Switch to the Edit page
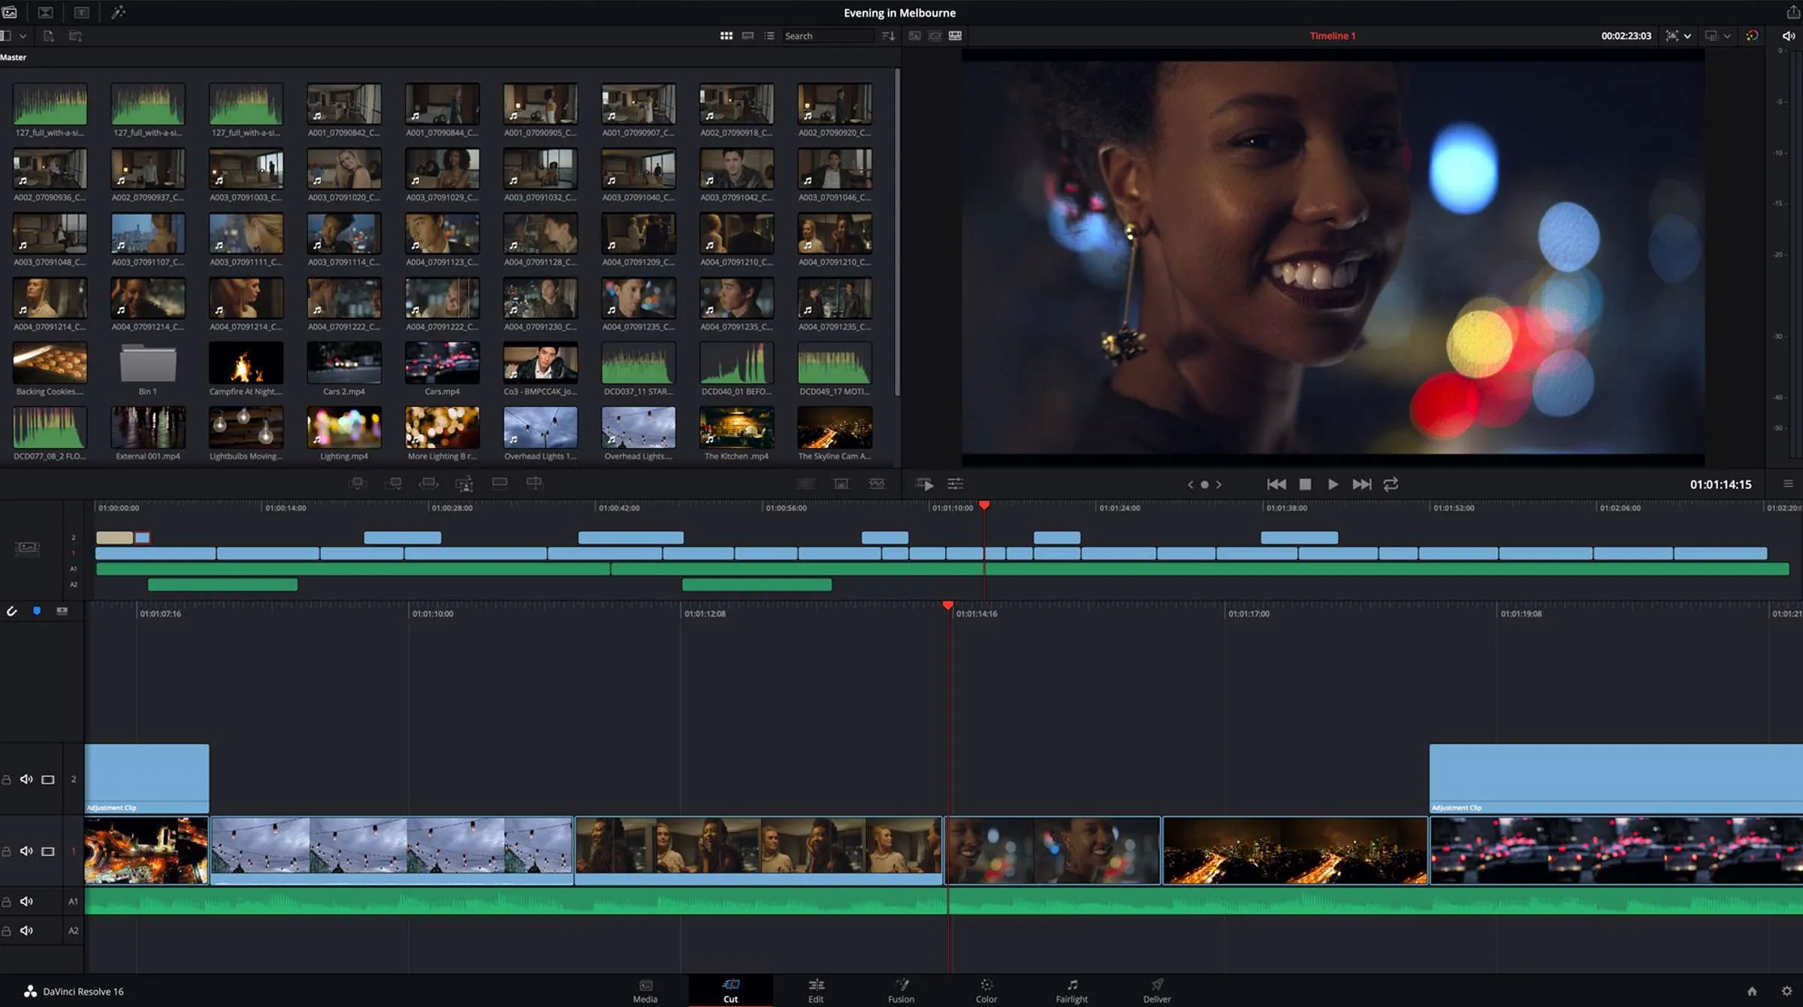1803x1007 pixels. (x=816, y=990)
